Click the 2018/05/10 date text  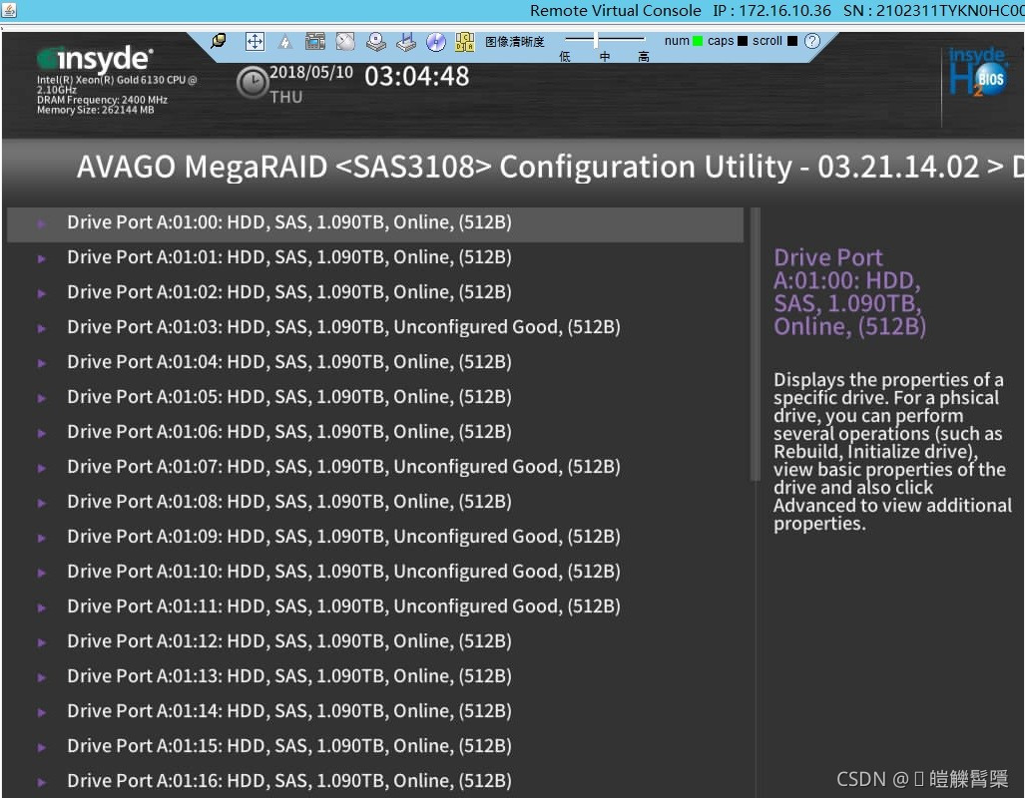click(x=311, y=72)
